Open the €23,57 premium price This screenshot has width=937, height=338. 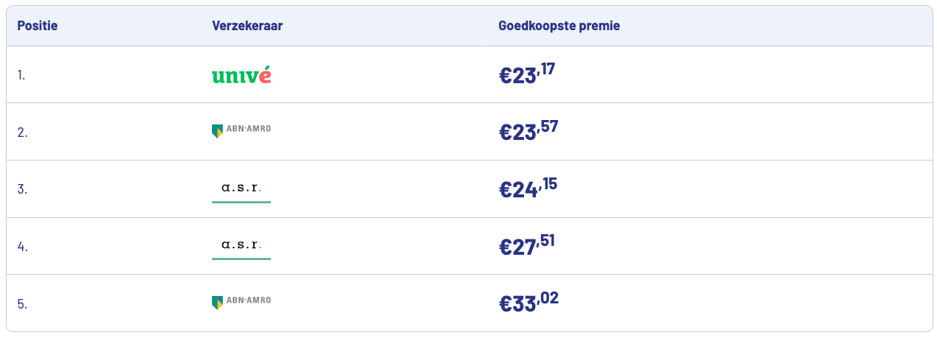click(528, 131)
